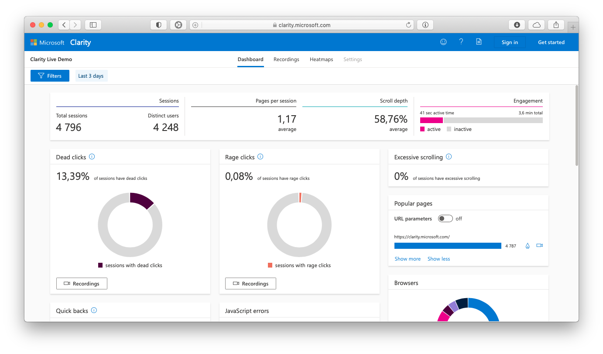Click the 58,76% scroll depth value
The width and height of the screenshot is (603, 354).
coord(391,119)
